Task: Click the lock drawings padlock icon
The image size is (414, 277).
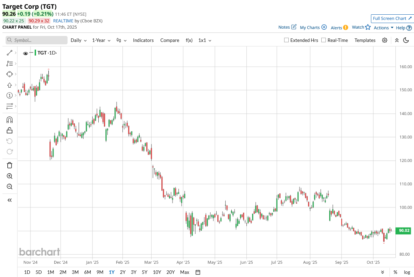Action: 9,130
